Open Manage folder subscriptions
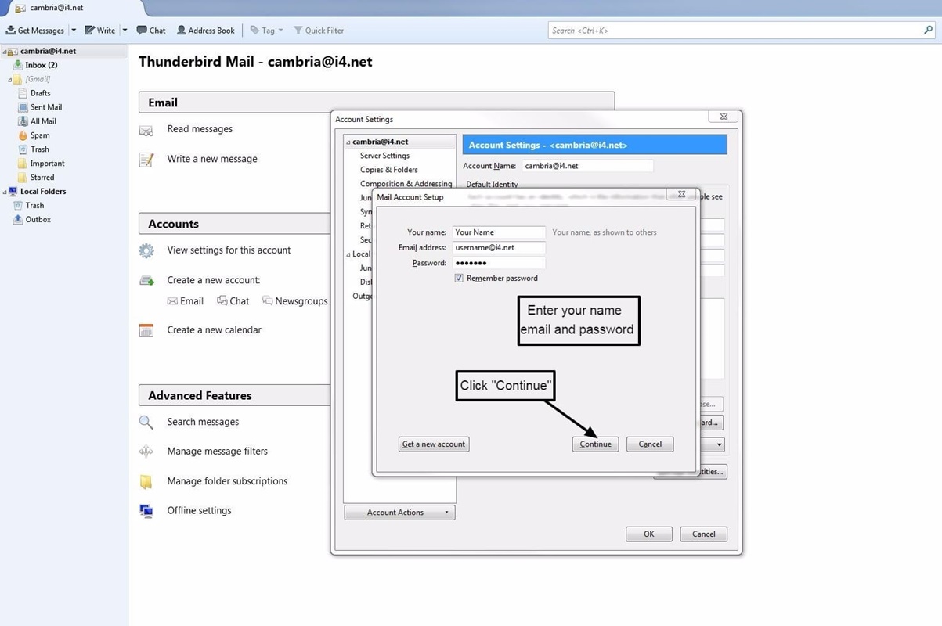Viewport: 942px width, 626px height. pyautogui.click(x=227, y=481)
